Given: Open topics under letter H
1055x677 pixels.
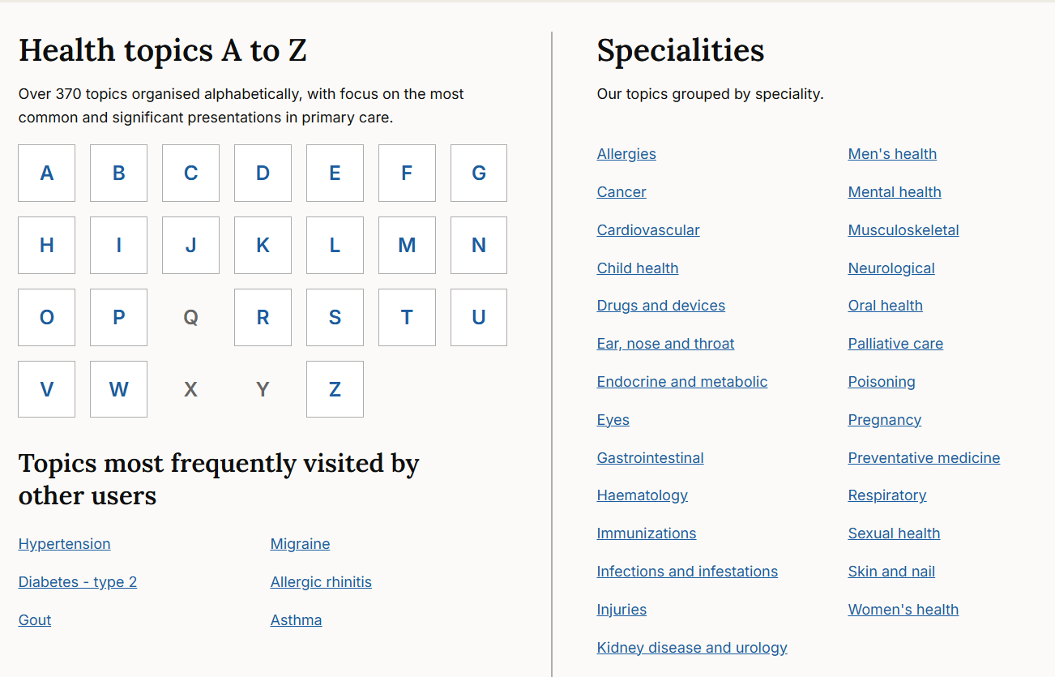Looking at the screenshot, I should (46, 245).
